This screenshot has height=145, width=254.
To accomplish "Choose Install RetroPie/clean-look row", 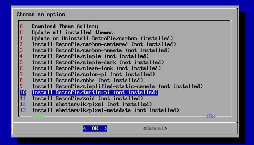I will [90, 68].
